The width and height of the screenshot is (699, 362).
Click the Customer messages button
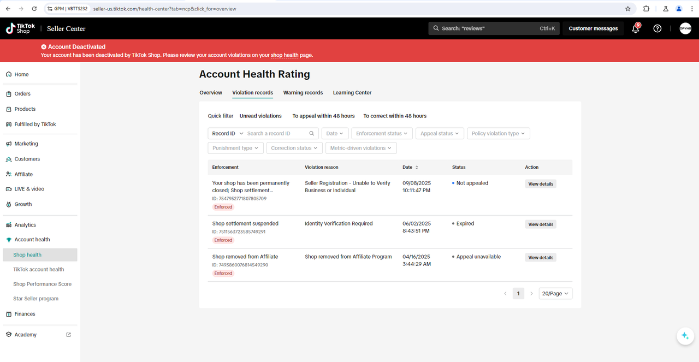click(x=593, y=28)
